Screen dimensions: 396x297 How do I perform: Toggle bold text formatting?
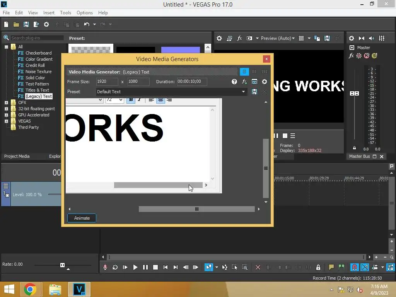click(x=131, y=100)
